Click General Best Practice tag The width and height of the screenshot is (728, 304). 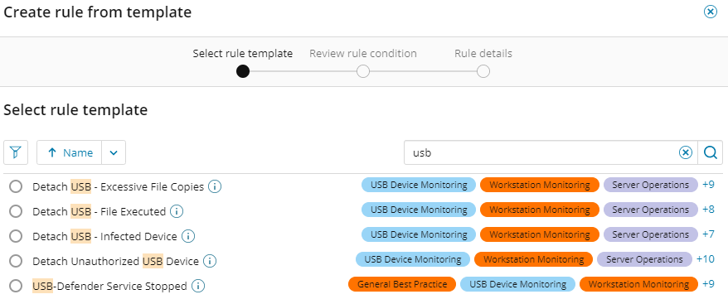coord(402,284)
